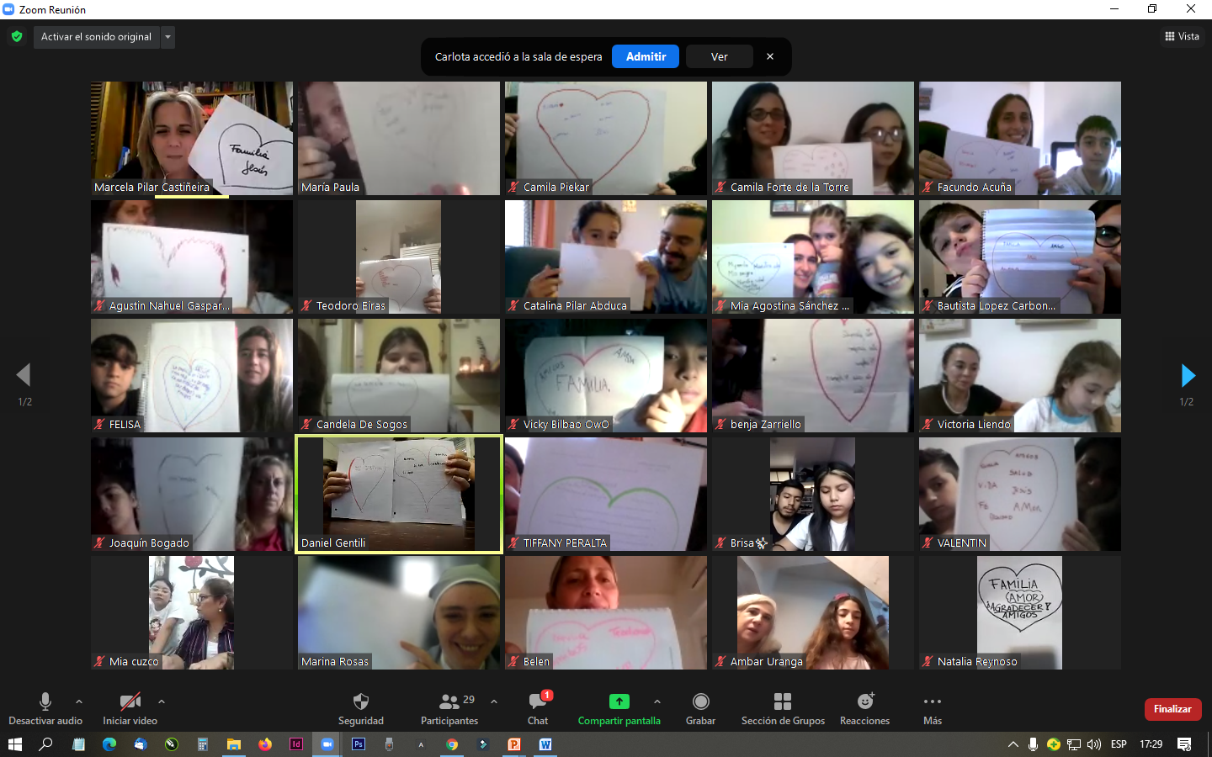This screenshot has height=757, width=1212.
Task: Open taskbar clock showing 17:29
Action: pos(1151,744)
